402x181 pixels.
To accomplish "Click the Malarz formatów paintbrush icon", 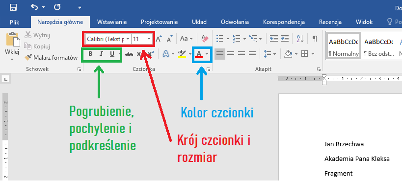I will coord(28,58).
